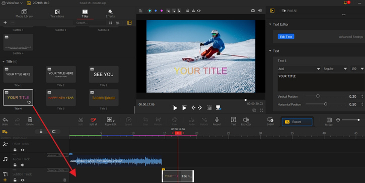Toggle lock on Subtitle Track
365x183 pixels.
[x=15, y=180]
